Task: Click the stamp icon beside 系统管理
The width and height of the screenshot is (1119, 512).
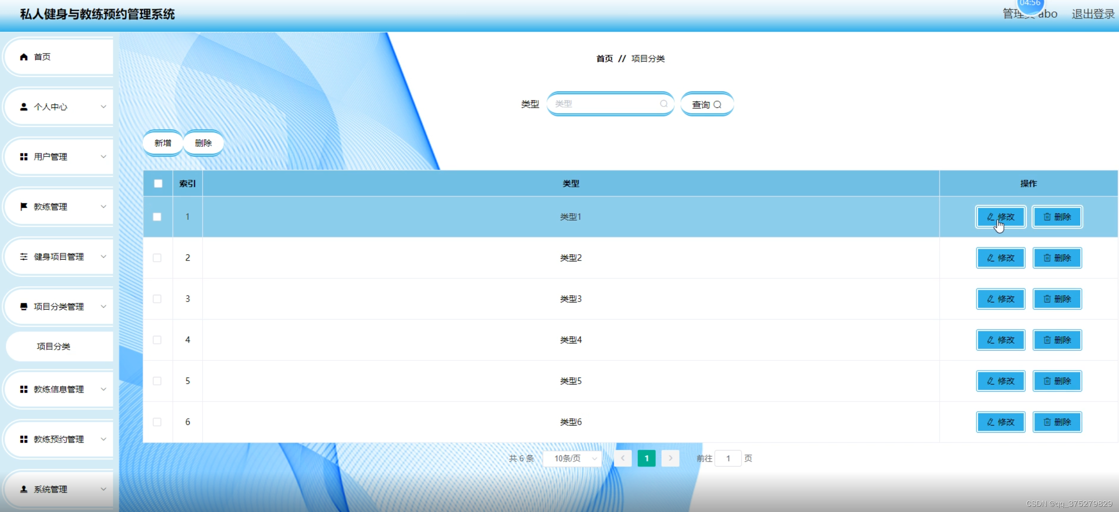Action: click(24, 489)
